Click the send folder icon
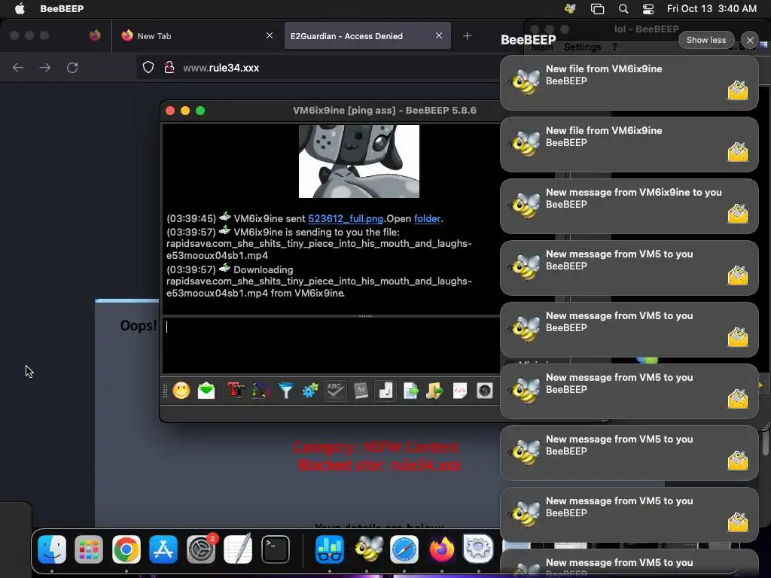The image size is (771, 578). [434, 391]
